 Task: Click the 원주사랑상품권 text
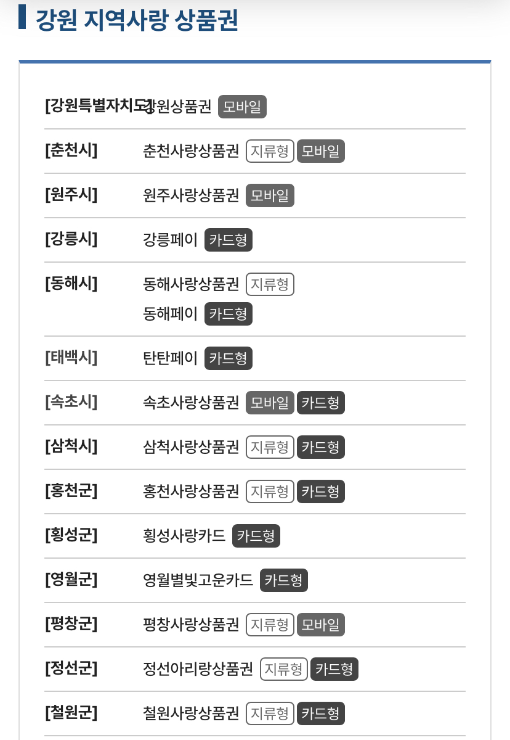tap(191, 195)
